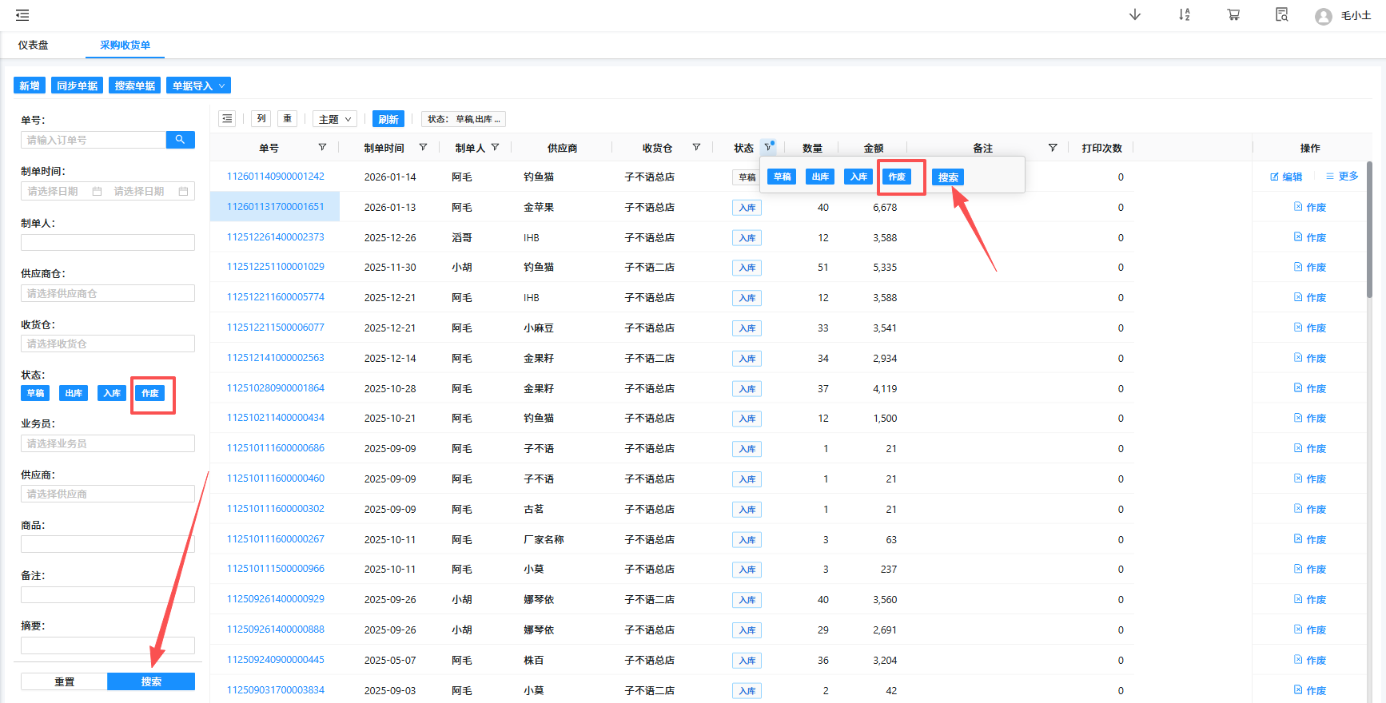Viewport: 1386px width, 703px height.
Task: Click the 同步单据 button
Action: 77,85
